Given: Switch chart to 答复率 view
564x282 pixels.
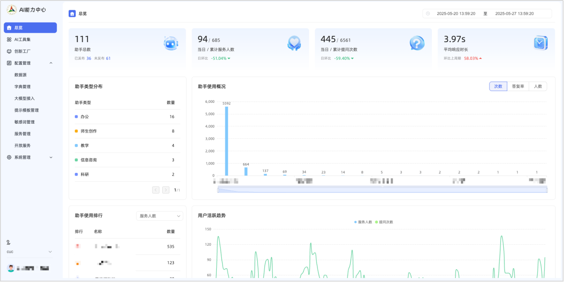Looking at the screenshot, I should pyautogui.click(x=518, y=86).
